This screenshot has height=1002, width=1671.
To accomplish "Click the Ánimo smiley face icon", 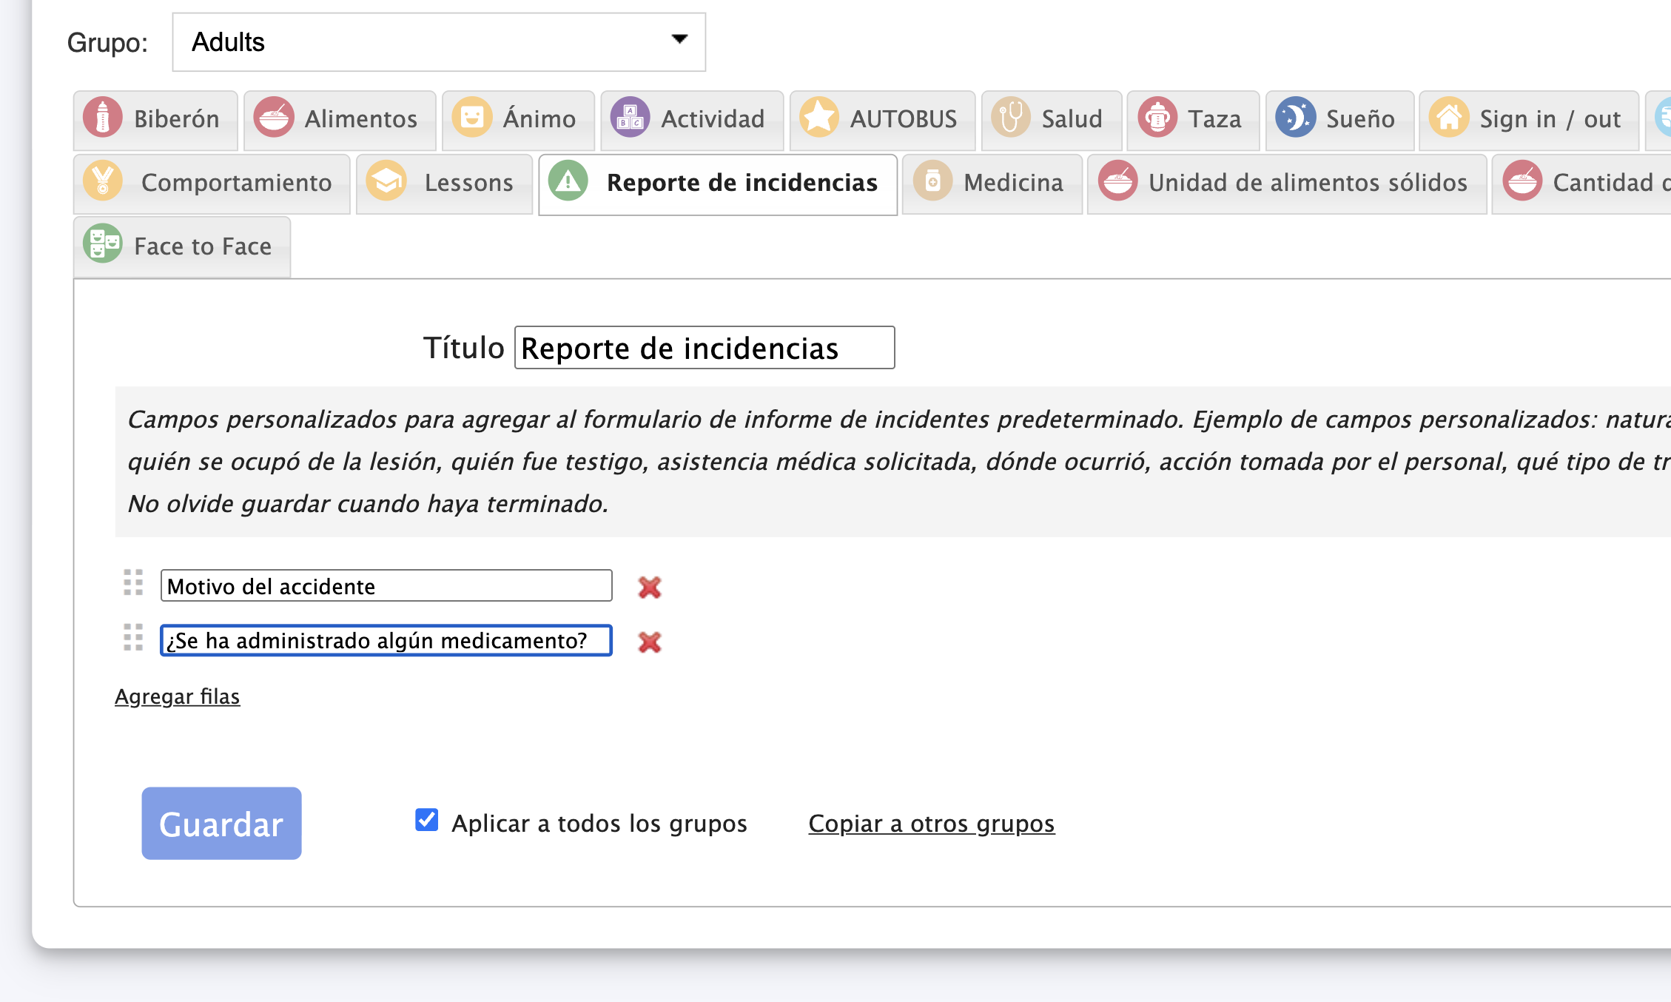I will coord(472,118).
